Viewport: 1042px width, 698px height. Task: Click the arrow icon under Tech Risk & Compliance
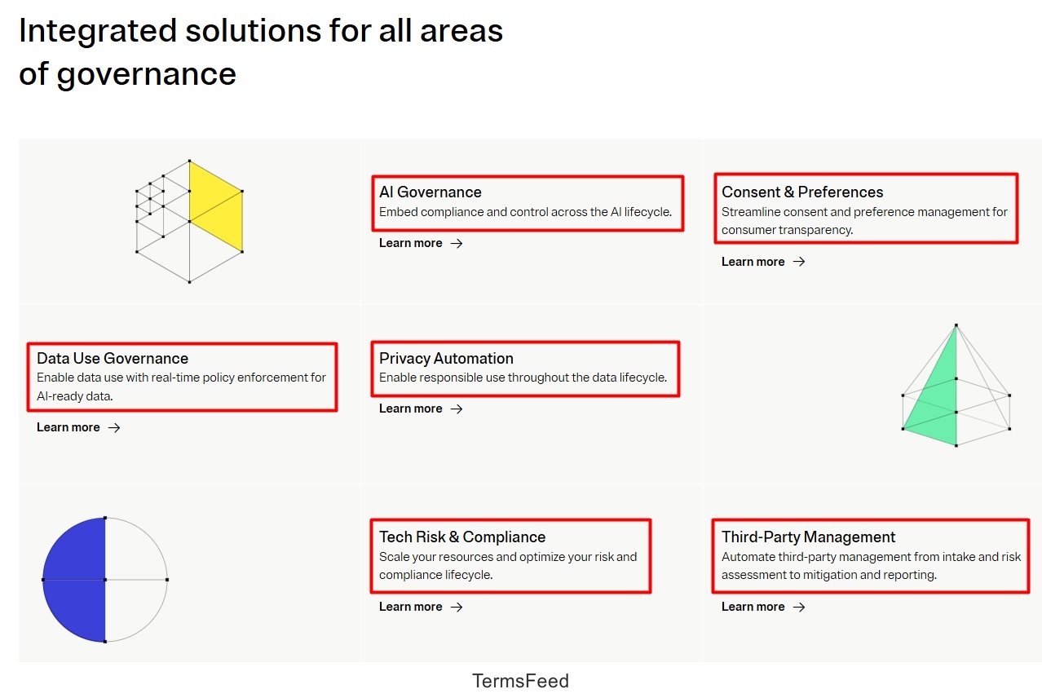click(457, 607)
